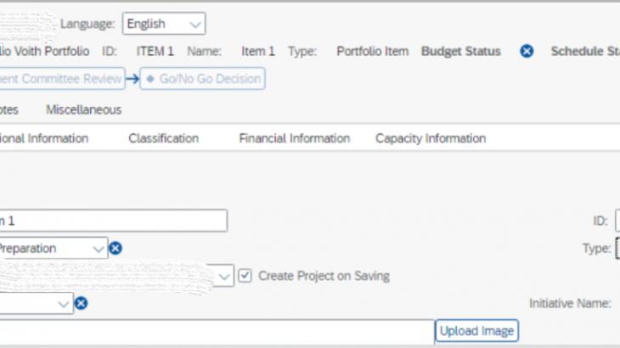Click the 'Budget Status' label
The image size is (620, 348).
tap(461, 51)
